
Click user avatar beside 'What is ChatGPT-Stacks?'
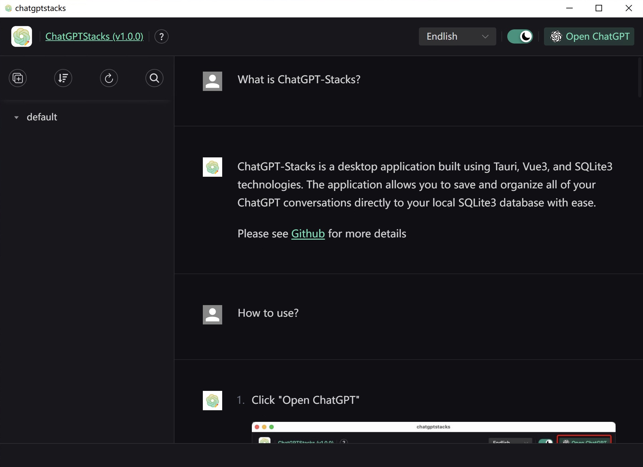pyautogui.click(x=213, y=81)
